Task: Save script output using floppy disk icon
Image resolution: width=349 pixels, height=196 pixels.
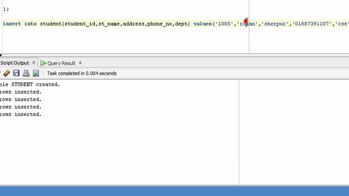Action: tap(16, 73)
